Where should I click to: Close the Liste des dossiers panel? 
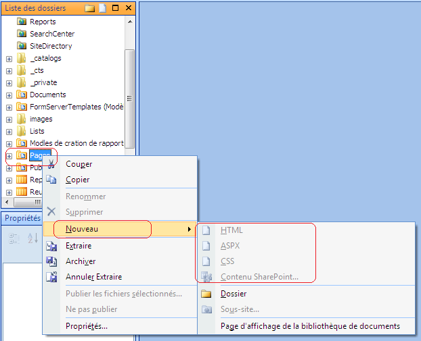point(128,8)
